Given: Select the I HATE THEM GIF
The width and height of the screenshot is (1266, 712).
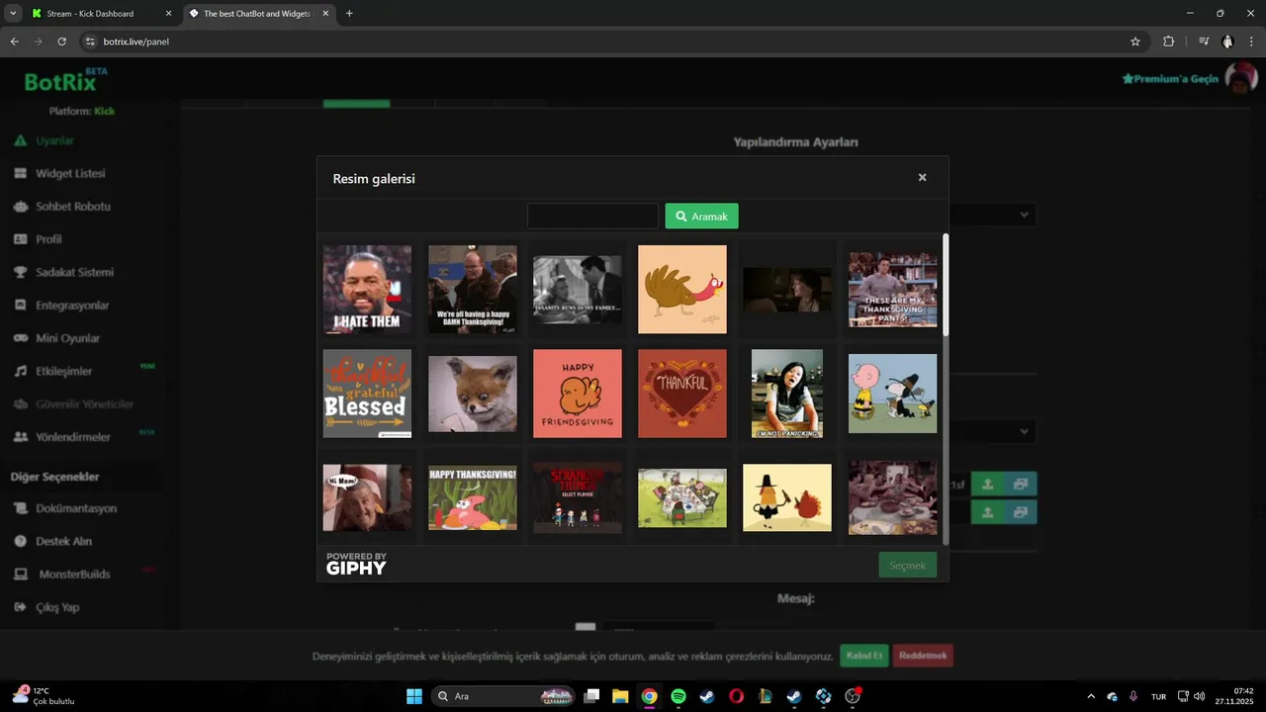Looking at the screenshot, I should tap(367, 290).
